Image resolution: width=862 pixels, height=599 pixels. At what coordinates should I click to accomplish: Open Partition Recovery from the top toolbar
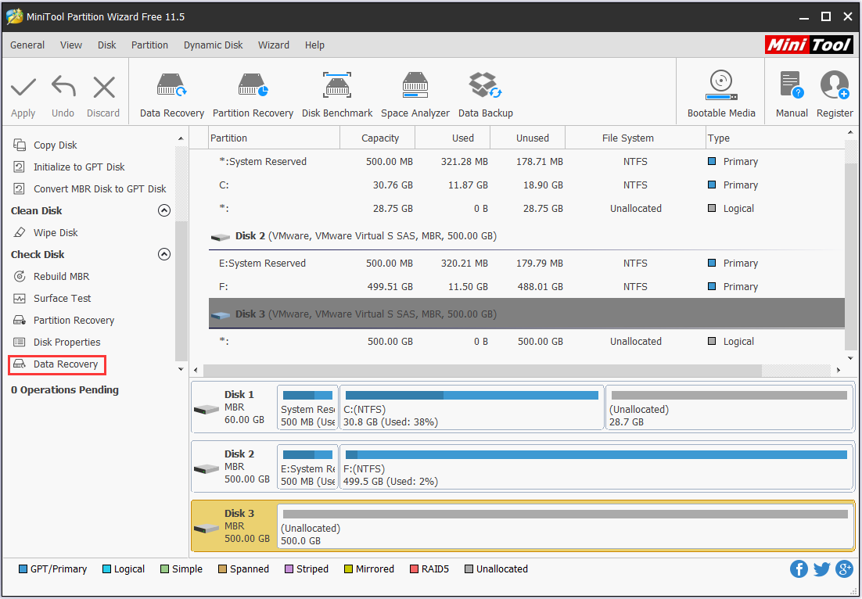coord(253,95)
